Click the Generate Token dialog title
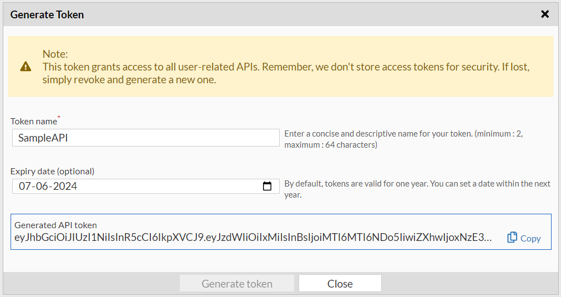The height and width of the screenshot is (297, 561). (x=47, y=15)
